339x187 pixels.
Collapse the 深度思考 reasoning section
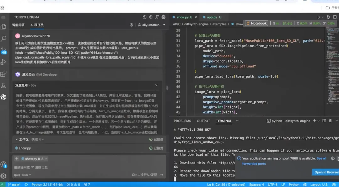156,85
